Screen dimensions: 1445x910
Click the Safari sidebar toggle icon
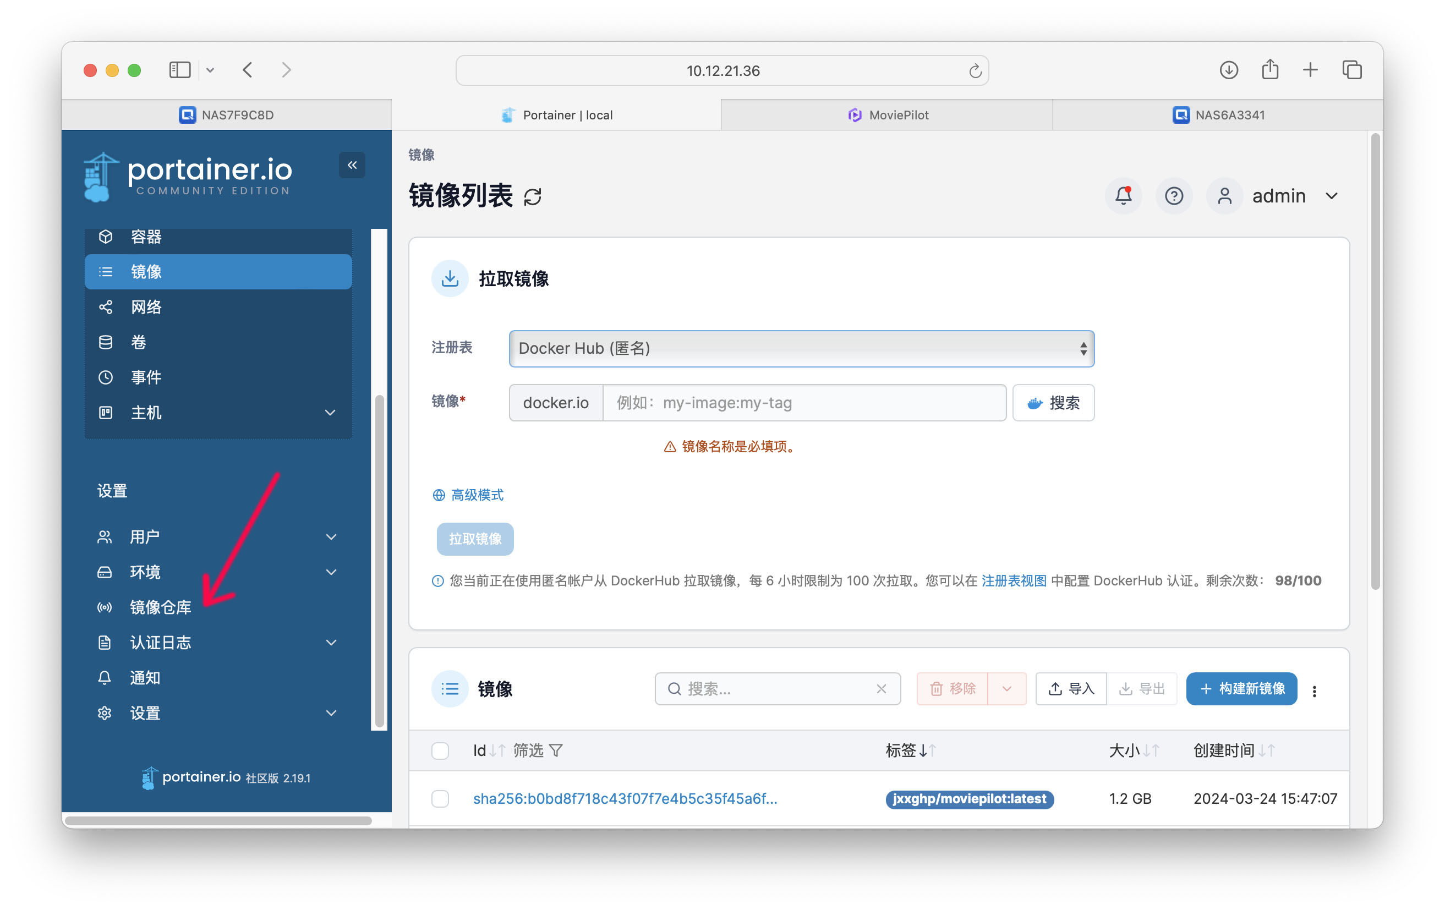tap(179, 70)
